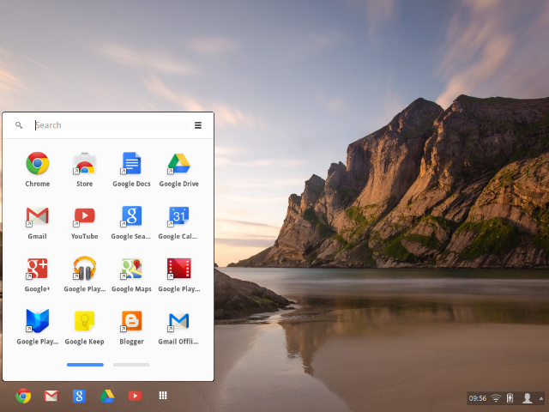This screenshot has height=412, width=549.
Task: Open the Store app in the launcher
Action: (84, 163)
